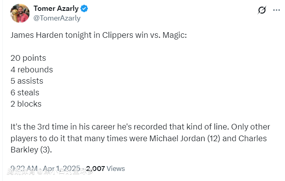Click the 20 points stat line

coord(28,58)
